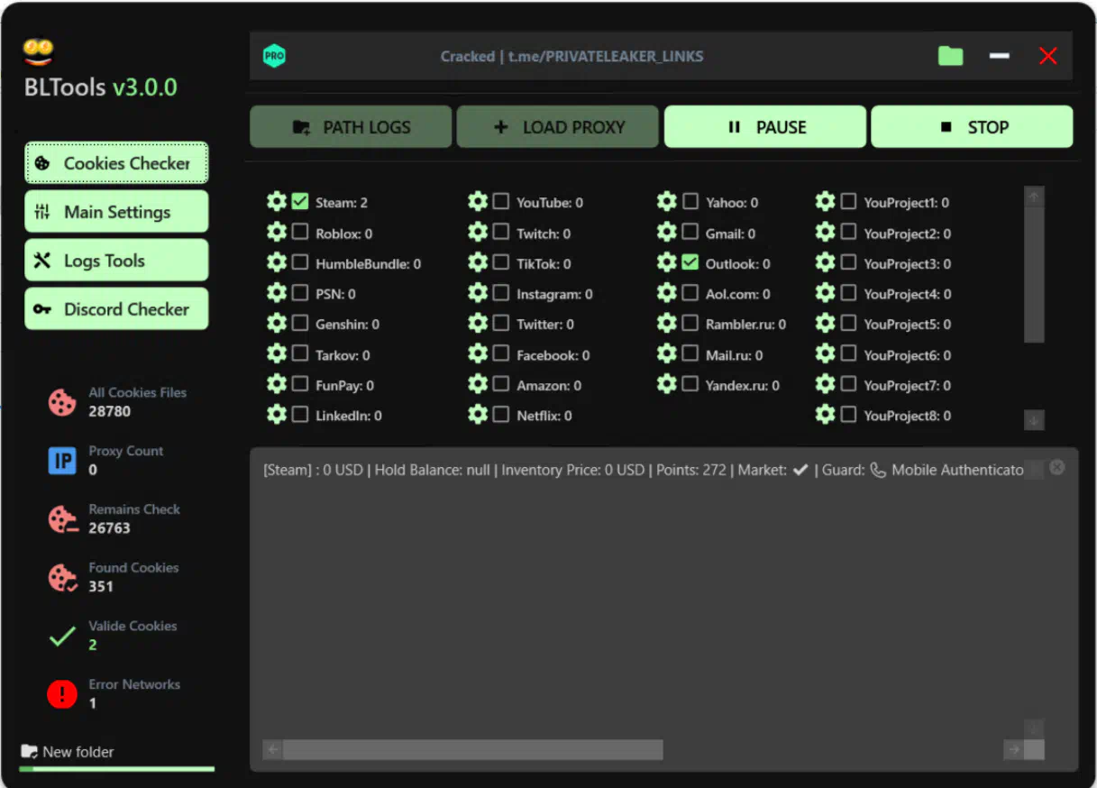Open the gear settings for YouProject1
The image size is (1097, 788).
click(825, 202)
